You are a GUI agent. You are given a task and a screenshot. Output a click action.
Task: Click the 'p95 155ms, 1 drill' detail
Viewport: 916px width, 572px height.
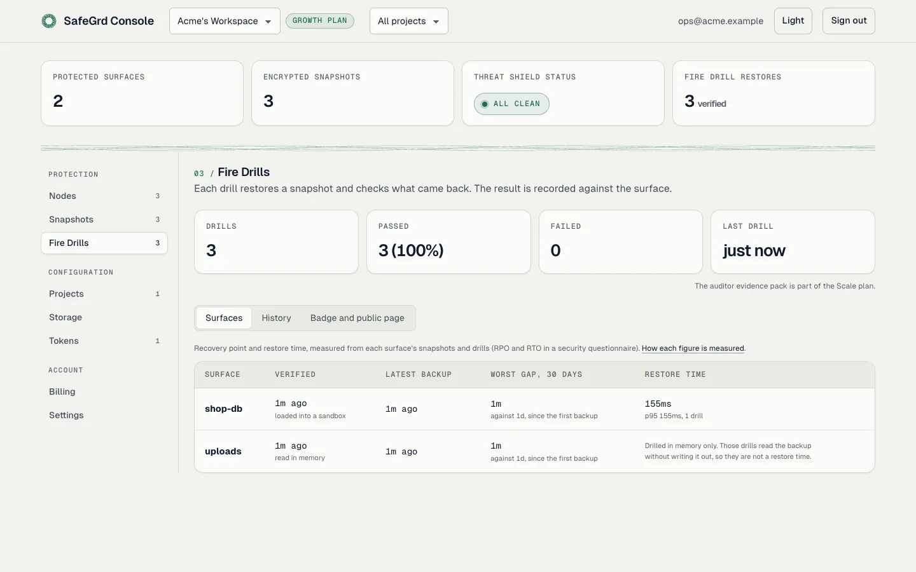[674, 416]
